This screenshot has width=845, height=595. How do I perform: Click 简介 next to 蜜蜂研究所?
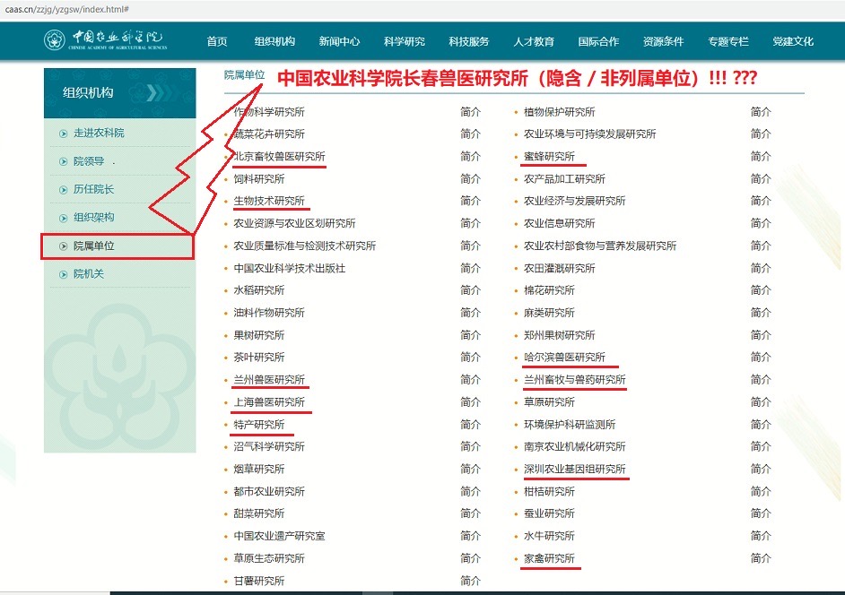click(x=761, y=157)
